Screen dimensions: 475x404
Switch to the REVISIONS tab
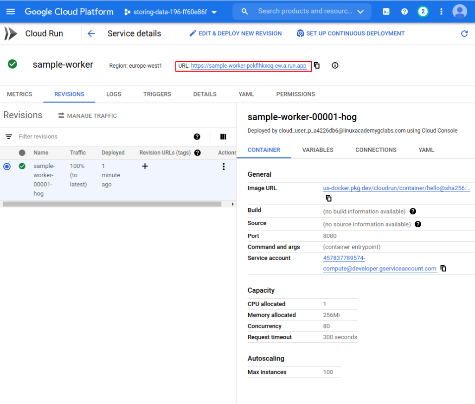[x=70, y=94]
